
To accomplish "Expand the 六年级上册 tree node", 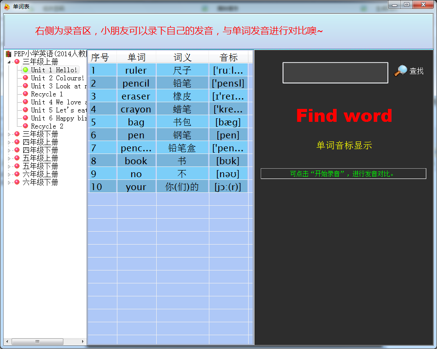I will [9, 174].
